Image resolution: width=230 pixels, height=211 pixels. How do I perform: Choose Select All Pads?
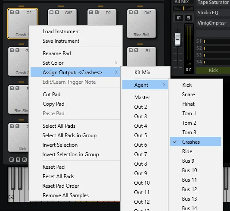coord(75,126)
